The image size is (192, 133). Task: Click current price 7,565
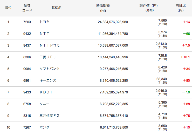162,20
